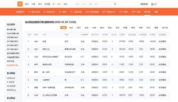Select the 奇幻 category filter
Image resolution: width=178 pixels, height=102 pixels.
coord(79,28)
